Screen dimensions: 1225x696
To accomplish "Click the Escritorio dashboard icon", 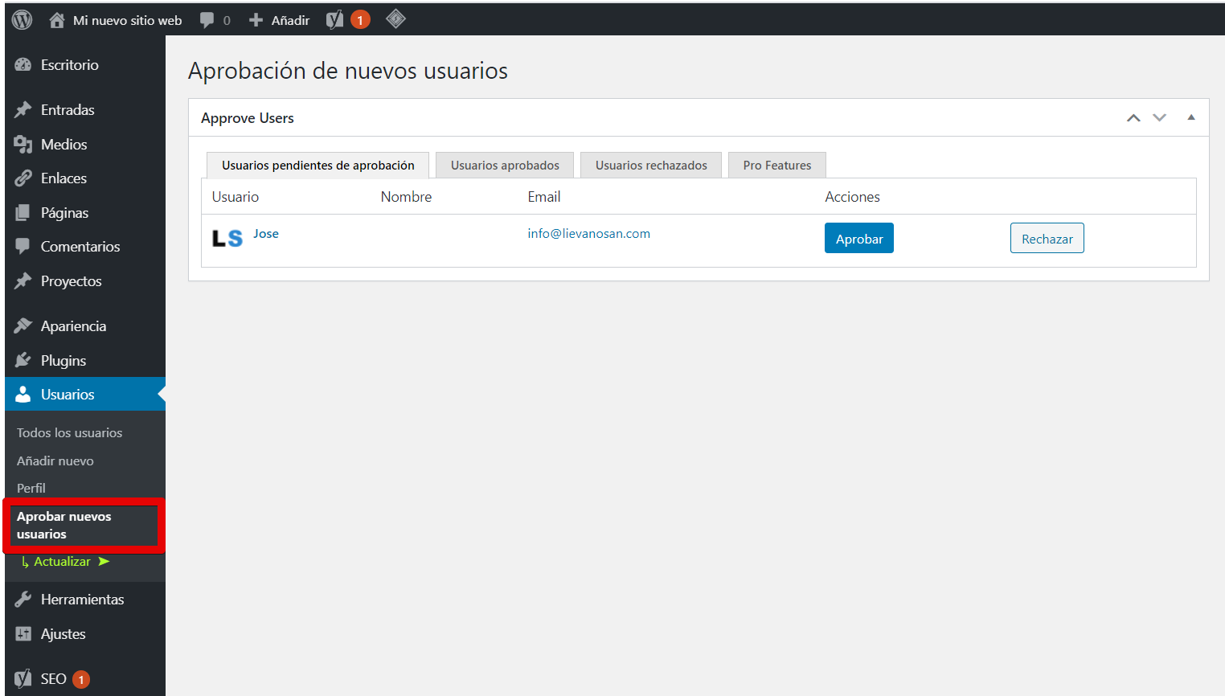I will point(23,65).
